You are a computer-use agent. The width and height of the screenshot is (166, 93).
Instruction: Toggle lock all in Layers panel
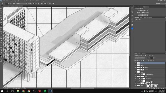pos(144,60)
